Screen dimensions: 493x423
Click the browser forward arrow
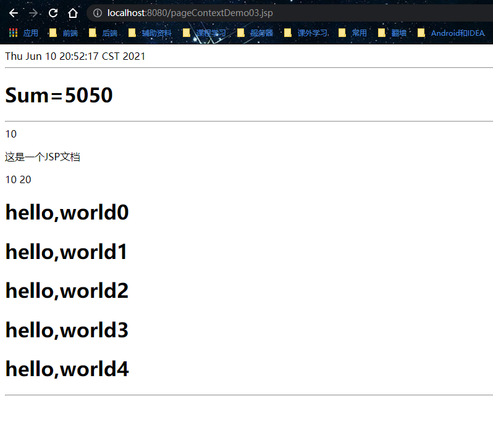click(x=33, y=13)
